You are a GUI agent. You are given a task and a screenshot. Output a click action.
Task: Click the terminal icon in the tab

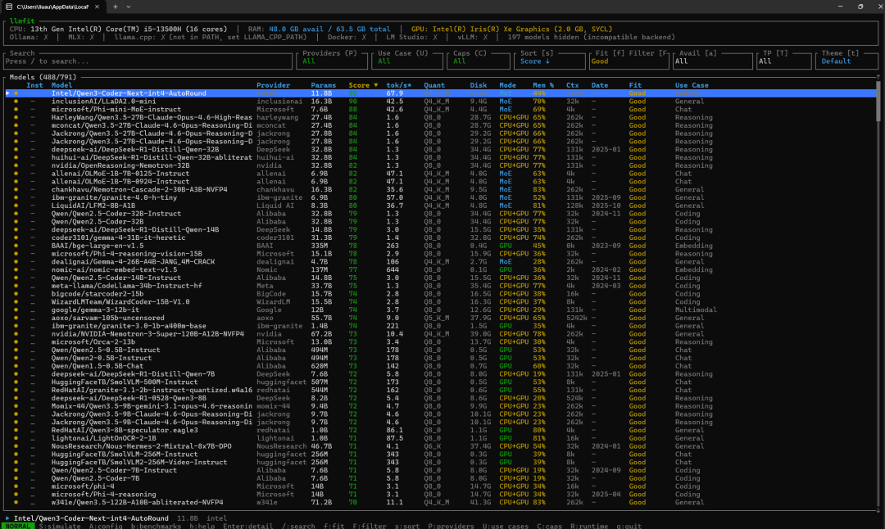click(x=9, y=7)
